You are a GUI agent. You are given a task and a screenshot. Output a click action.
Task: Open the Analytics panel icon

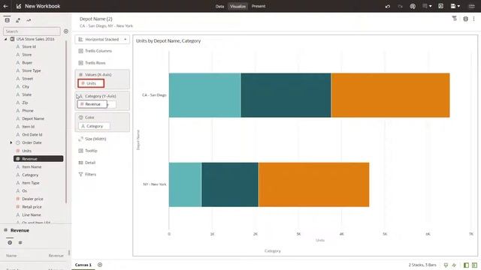(x=29, y=20)
